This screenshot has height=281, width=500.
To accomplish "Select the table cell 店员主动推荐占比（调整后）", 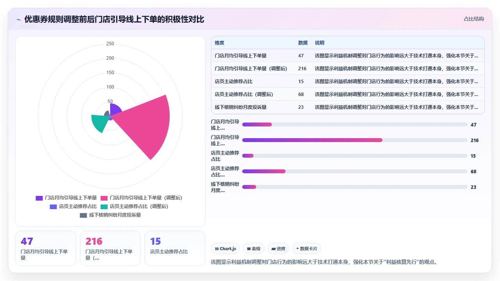I will 244,94.
